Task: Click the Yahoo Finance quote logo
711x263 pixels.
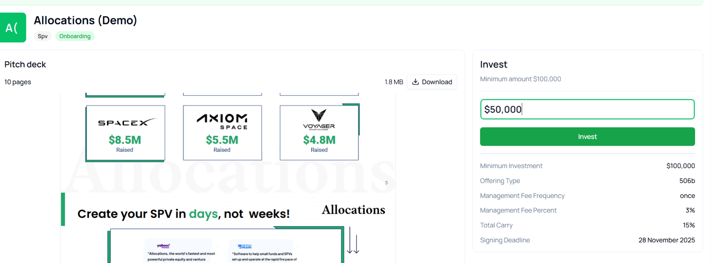Action: click(163, 246)
